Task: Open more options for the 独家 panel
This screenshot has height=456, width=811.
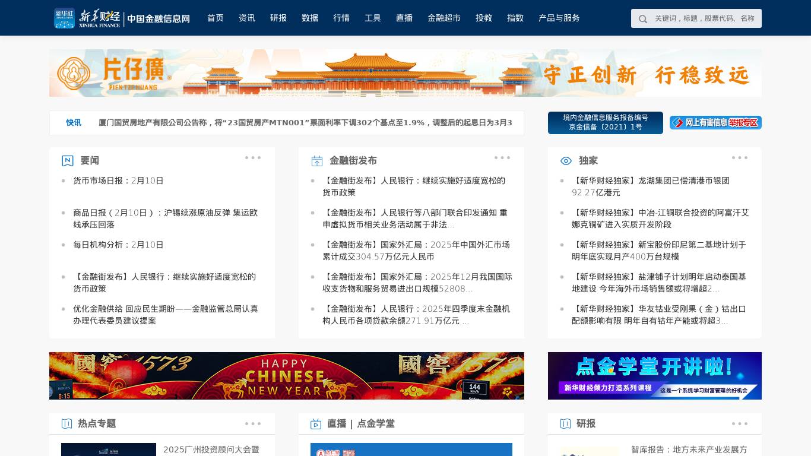Action: (x=740, y=157)
